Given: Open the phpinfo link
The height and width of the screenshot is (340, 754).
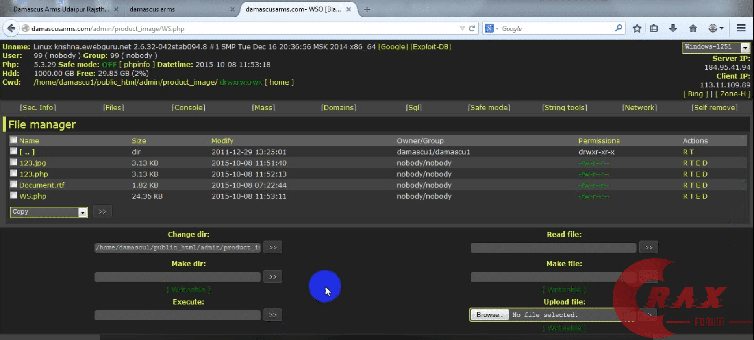Looking at the screenshot, I should [x=137, y=64].
